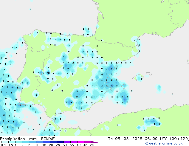Click the 2–5 mm legend color box
This screenshot has height=146, width=189.
[x=26, y=142]
